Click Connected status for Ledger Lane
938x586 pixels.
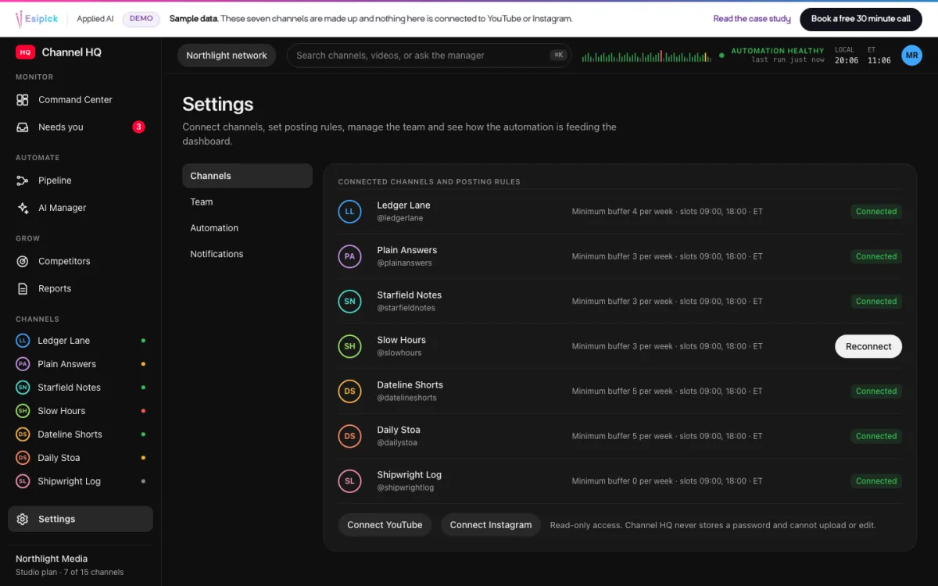click(876, 212)
